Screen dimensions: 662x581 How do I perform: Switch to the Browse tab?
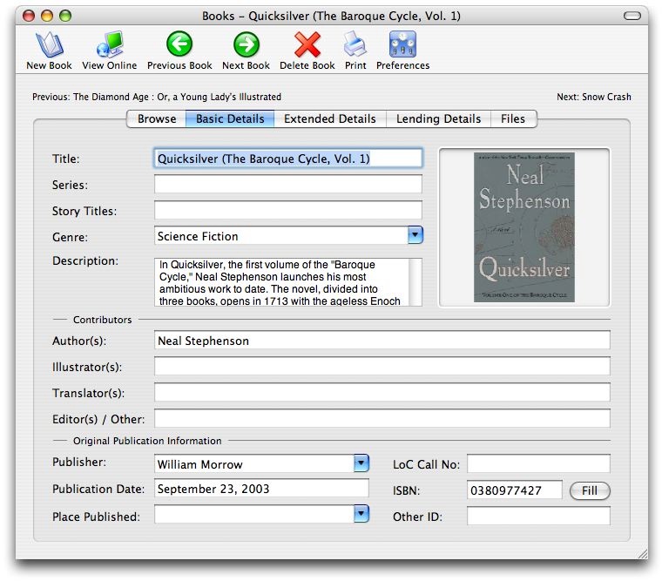(157, 118)
